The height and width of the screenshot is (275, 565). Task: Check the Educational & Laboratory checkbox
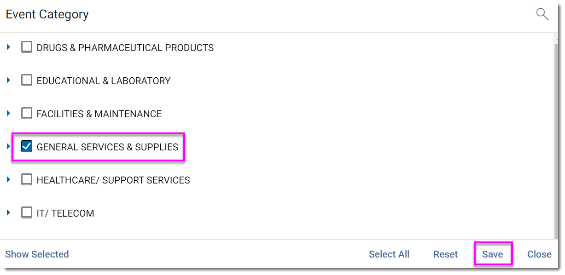(27, 80)
